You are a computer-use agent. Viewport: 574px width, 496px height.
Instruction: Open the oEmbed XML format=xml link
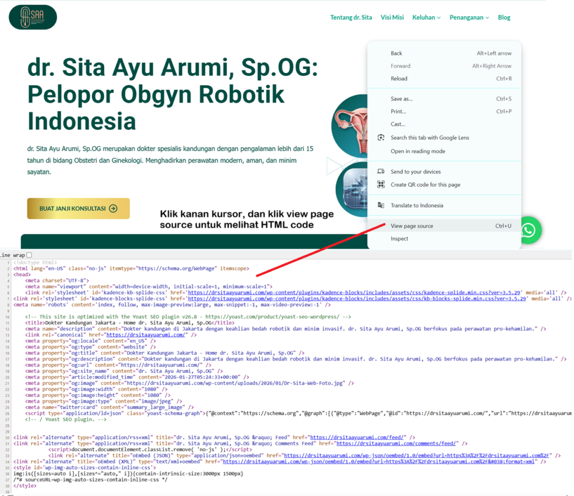tap(379, 462)
